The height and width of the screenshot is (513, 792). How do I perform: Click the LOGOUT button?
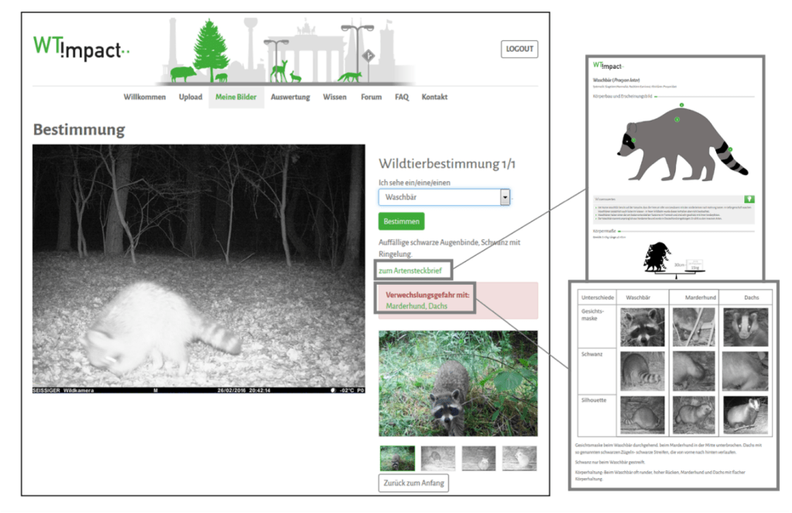point(519,49)
